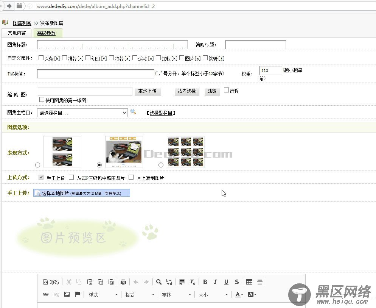Click 选择副栏目 link
Viewport: 376px width, 308px height.
pyautogui.click(x=161, y=113)
